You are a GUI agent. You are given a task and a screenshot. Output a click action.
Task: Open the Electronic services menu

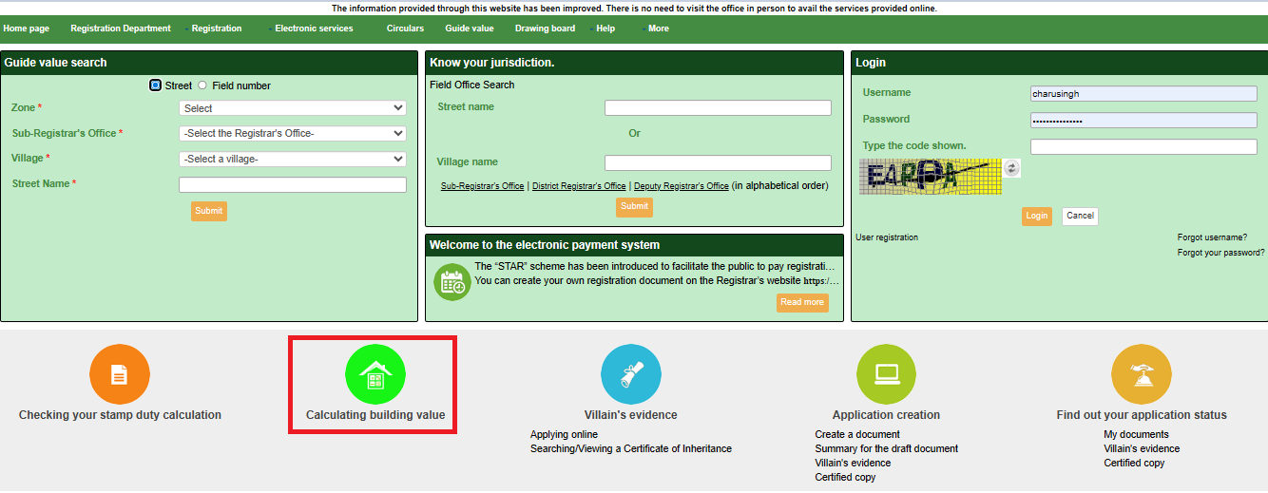tap(314, 28)
